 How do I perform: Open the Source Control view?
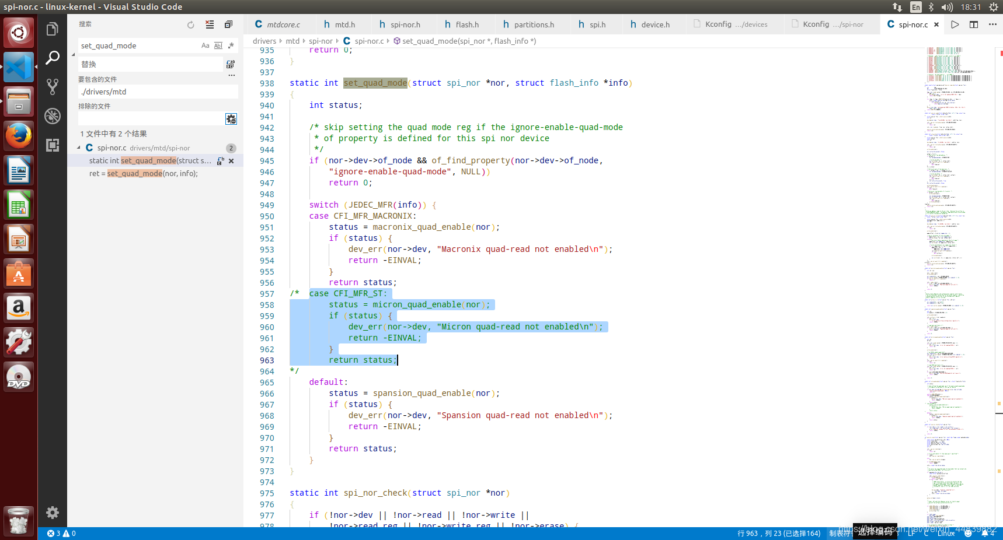53,87
